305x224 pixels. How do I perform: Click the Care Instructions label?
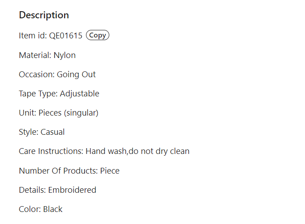tap(51, 151)
